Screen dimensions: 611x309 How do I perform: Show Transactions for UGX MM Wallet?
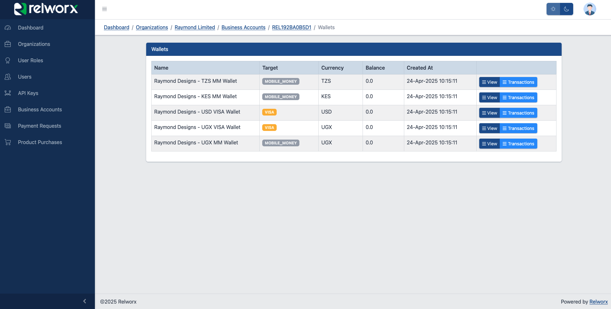518,144
